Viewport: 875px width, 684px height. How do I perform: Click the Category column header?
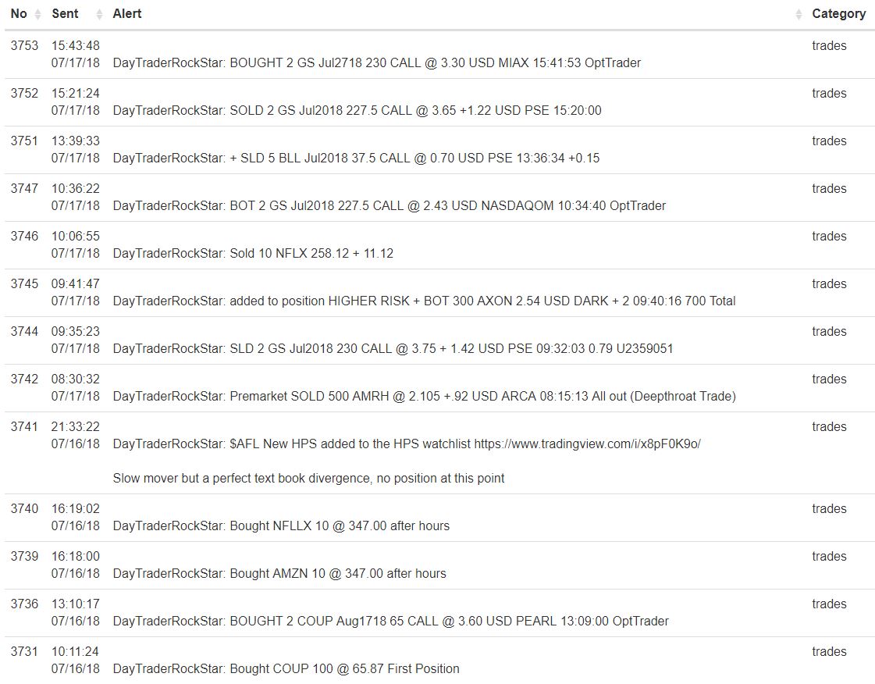tap(838, 14)
